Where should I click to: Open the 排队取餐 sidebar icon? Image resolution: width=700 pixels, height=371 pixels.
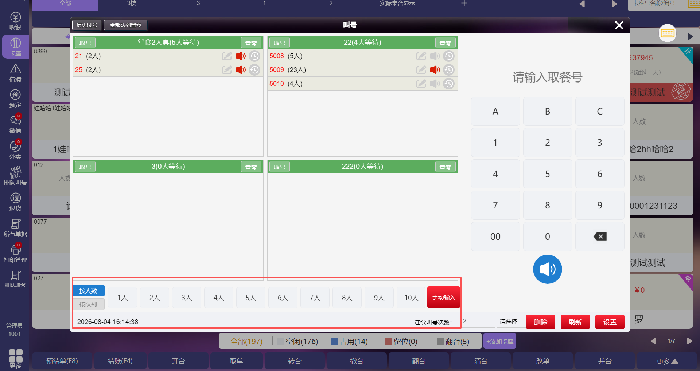coord(15,279)
